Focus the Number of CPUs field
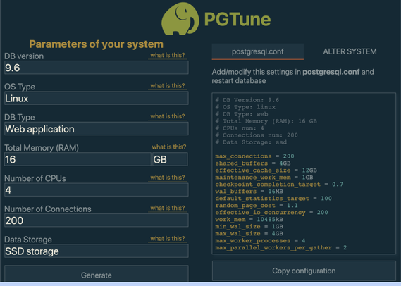 [97, 190]
